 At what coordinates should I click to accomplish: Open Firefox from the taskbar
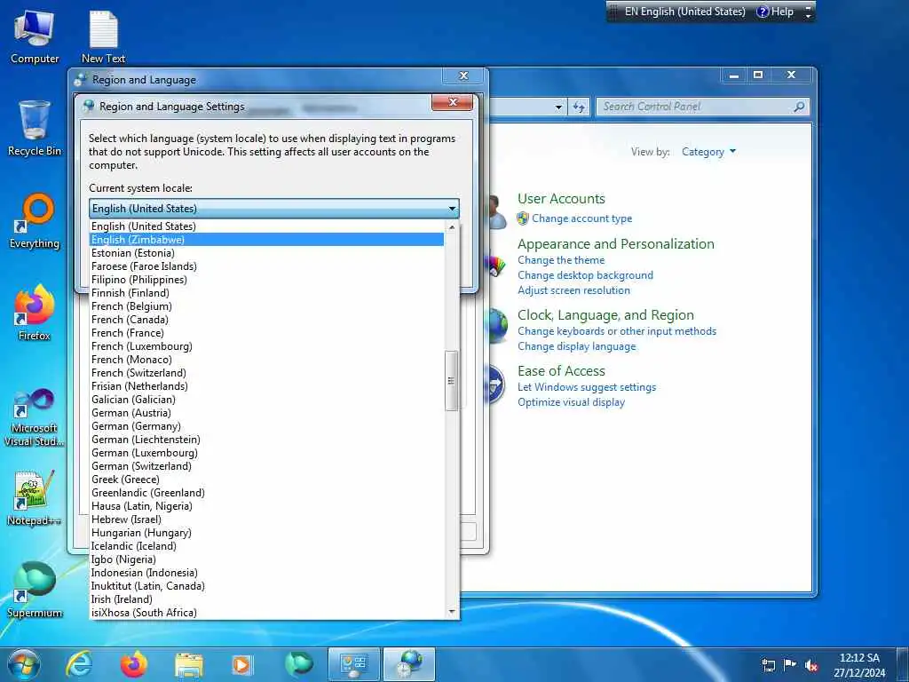pos(134,664)
